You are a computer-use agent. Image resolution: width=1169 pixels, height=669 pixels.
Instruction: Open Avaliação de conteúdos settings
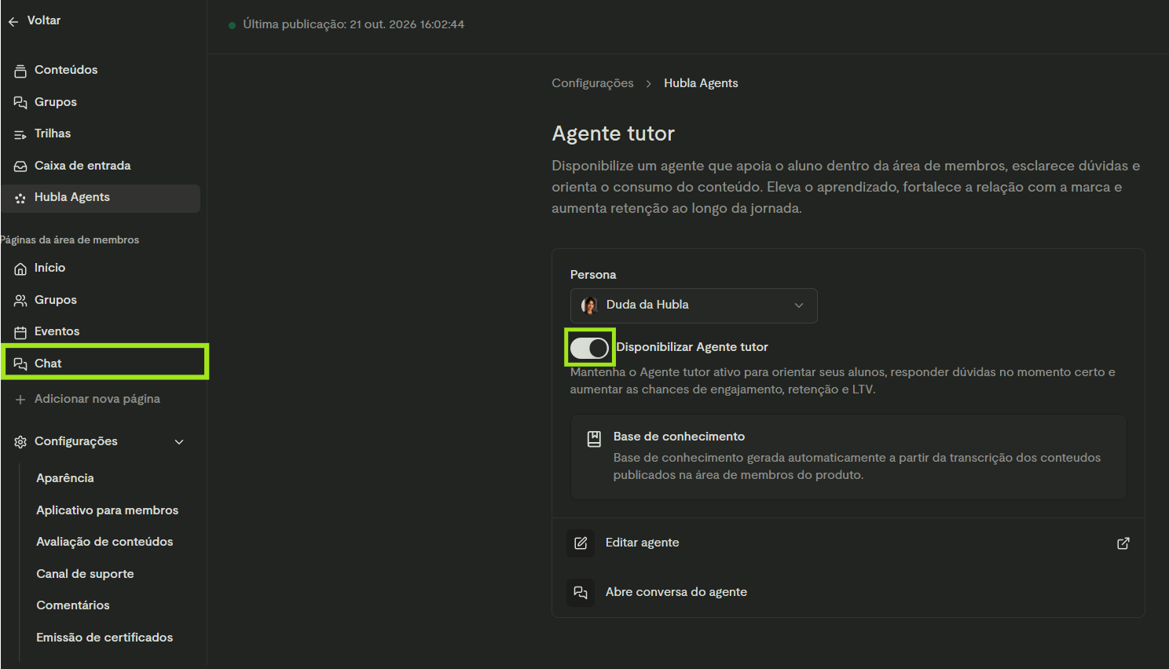click(104, 542)
